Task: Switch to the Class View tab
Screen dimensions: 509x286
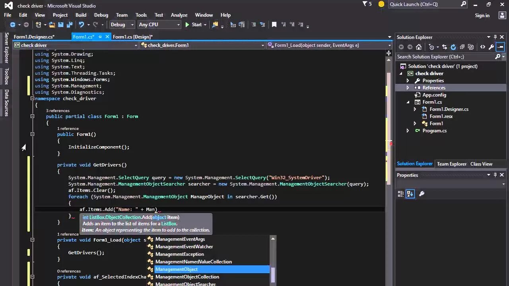Action: tap(481, 164)
